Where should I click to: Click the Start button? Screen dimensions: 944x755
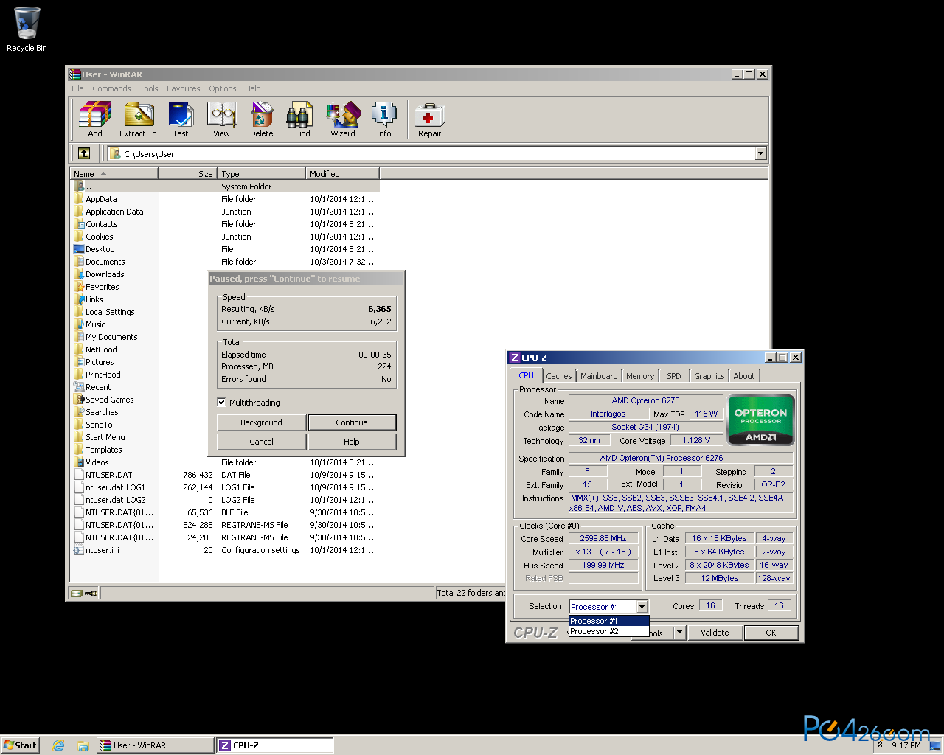click(20, 745)
